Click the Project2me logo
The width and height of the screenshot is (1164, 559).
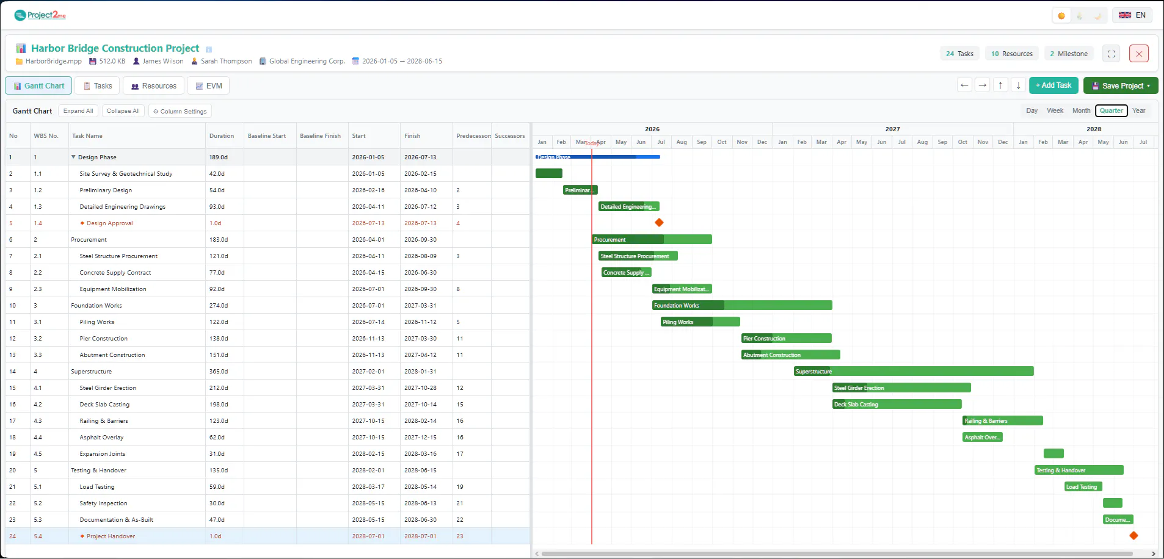40,15
